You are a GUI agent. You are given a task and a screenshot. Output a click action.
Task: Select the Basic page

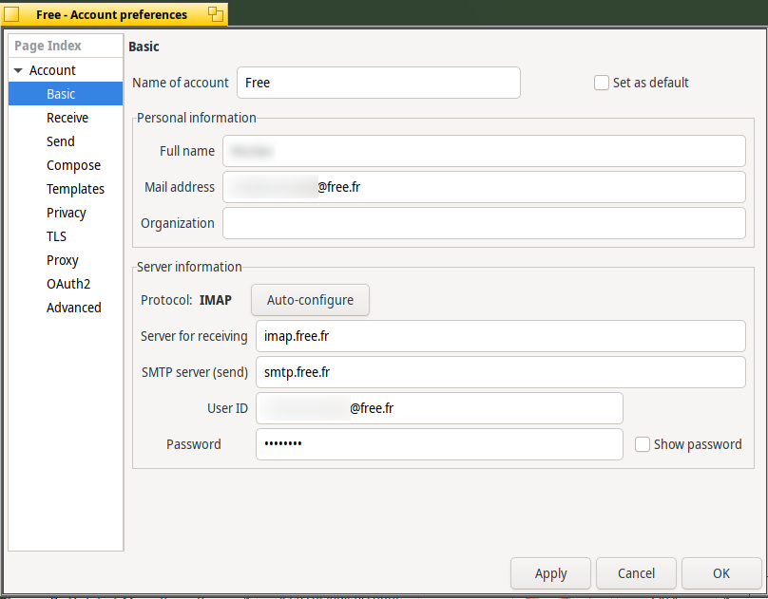tap(66, 94)
